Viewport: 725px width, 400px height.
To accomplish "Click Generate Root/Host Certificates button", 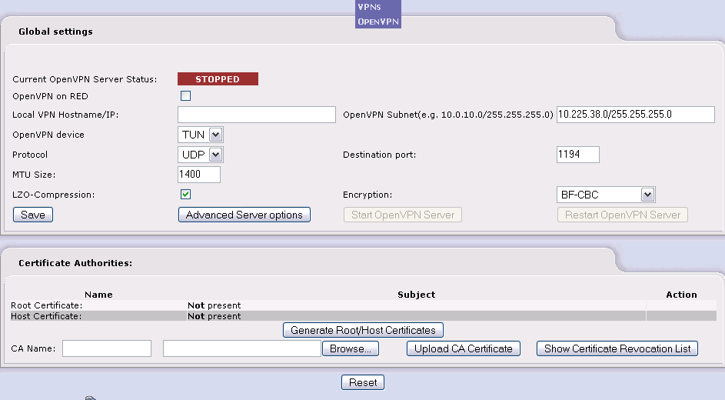I will click(x=363, y=330).
